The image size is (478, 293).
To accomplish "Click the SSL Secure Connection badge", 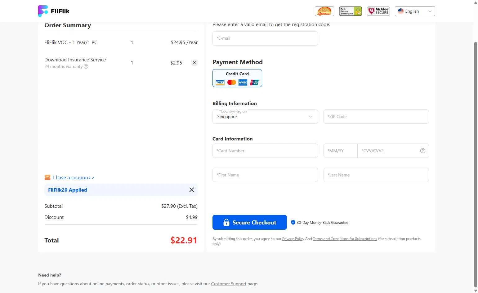I will 351,11.
